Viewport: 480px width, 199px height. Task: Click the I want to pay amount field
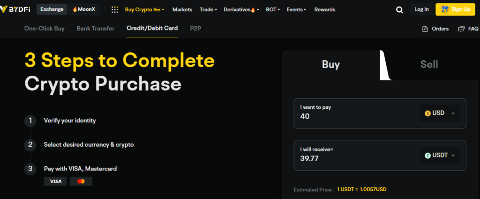pyautogui.click(x=356, y=116)
